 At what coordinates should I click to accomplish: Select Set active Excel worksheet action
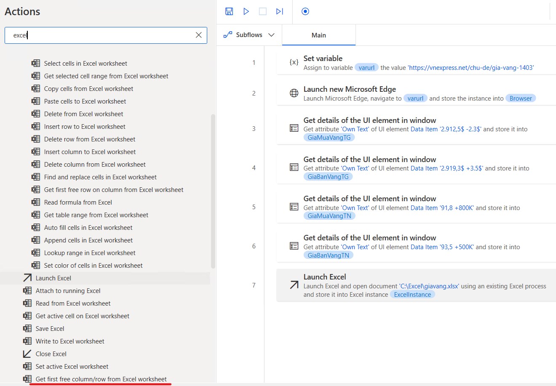(72, 366)
